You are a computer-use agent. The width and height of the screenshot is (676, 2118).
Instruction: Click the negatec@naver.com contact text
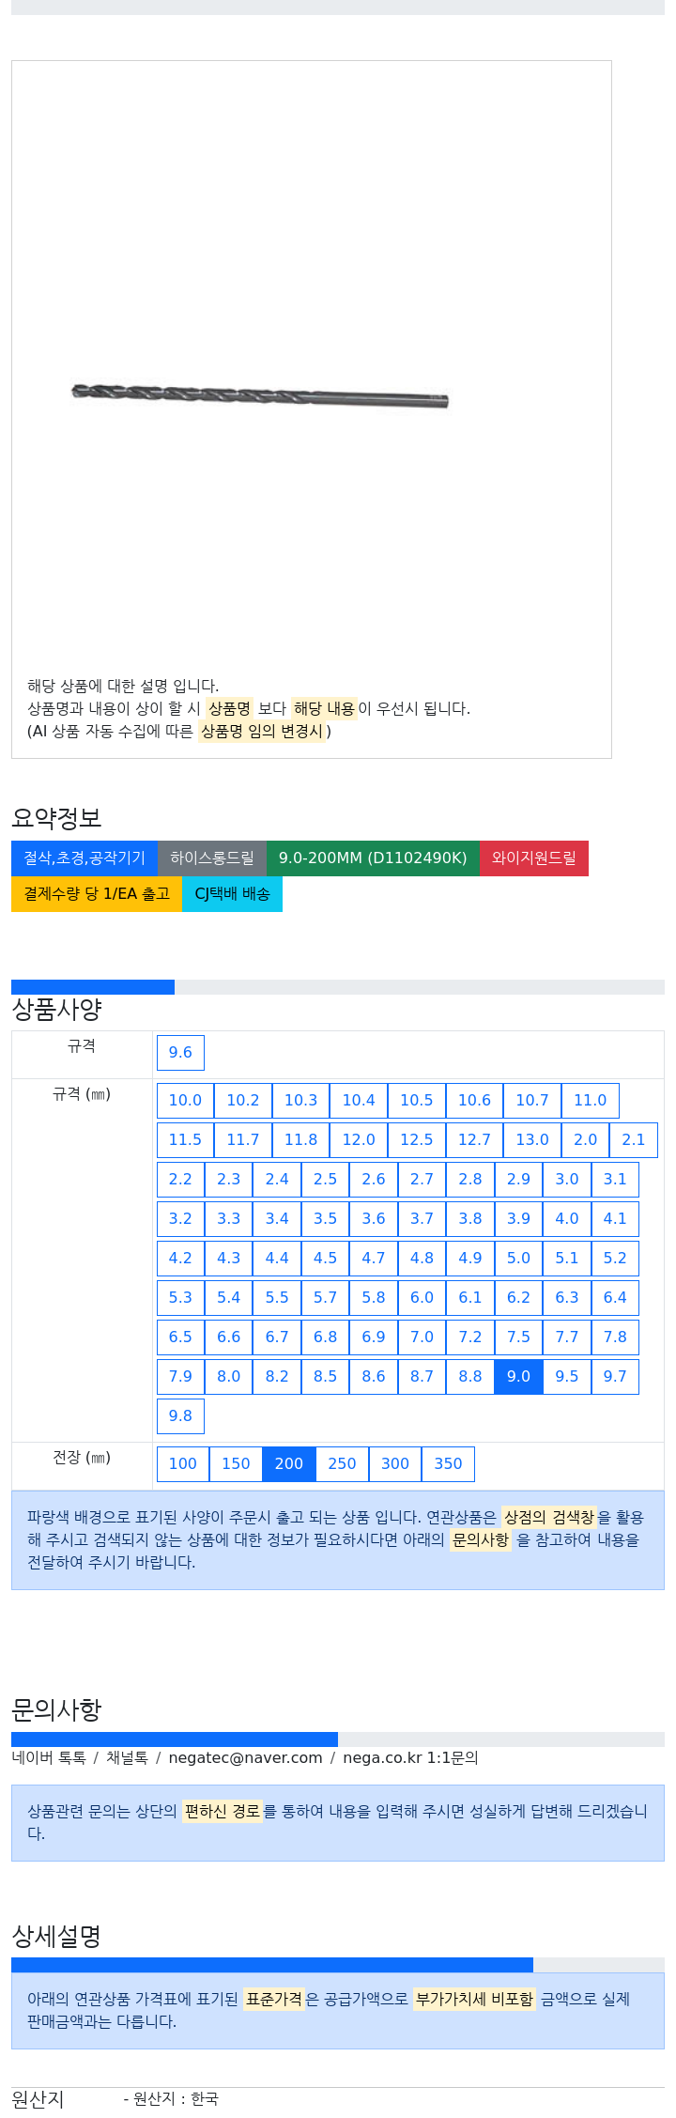pos(245,1757)
